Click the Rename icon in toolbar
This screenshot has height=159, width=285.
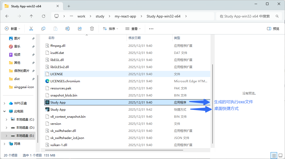click(68, 29)
